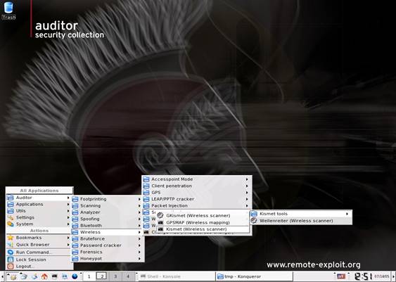Open the GPS menu entry

click(x=196, y=193)
